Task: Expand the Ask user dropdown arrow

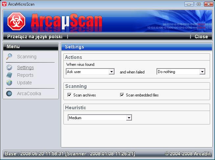Action: (111, 71)
